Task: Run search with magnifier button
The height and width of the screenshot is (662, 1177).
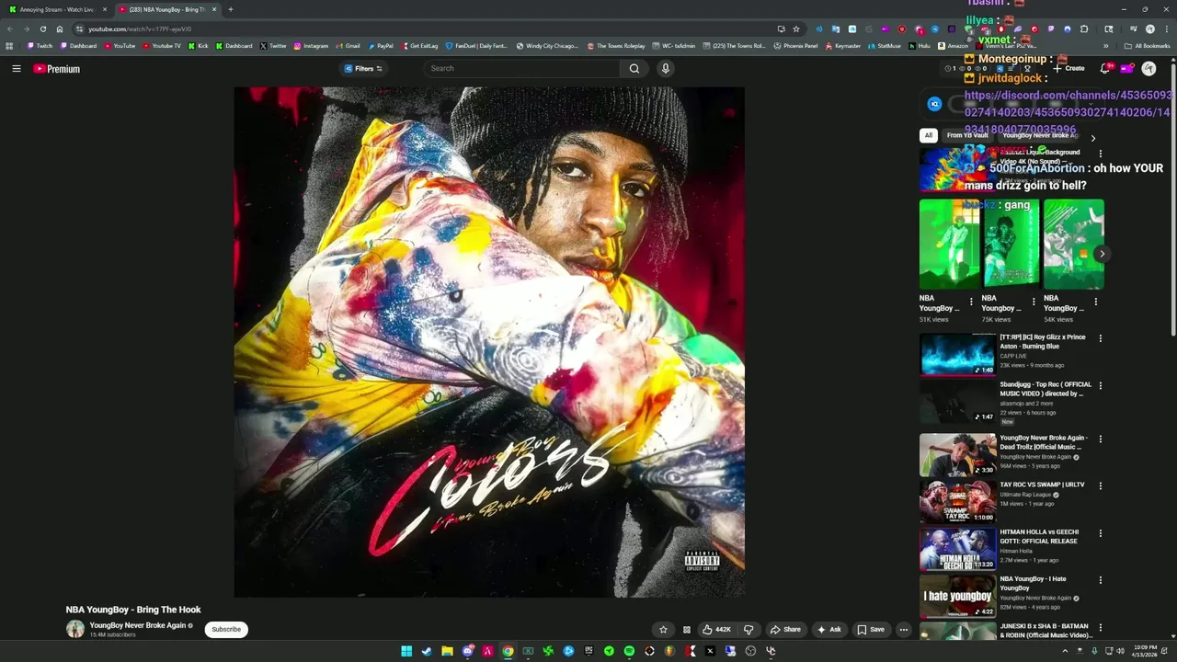Action: (x=634, y=68)
